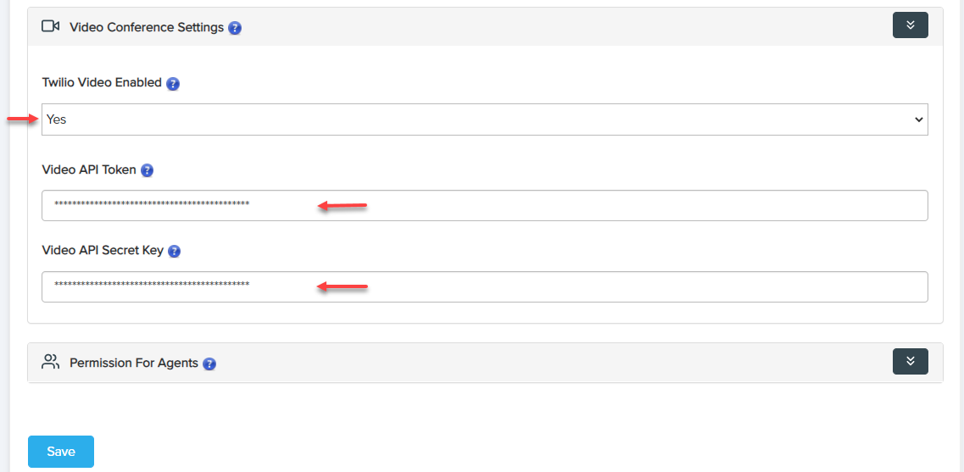This screenshot has width=964, height=472.
Task: Open the Twilio Video Enabled dropdown
Action: (484, 119)
